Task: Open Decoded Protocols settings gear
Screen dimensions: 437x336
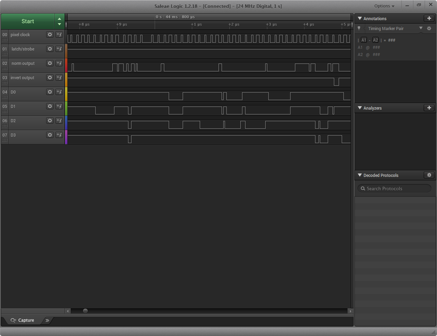Action: 429,175
